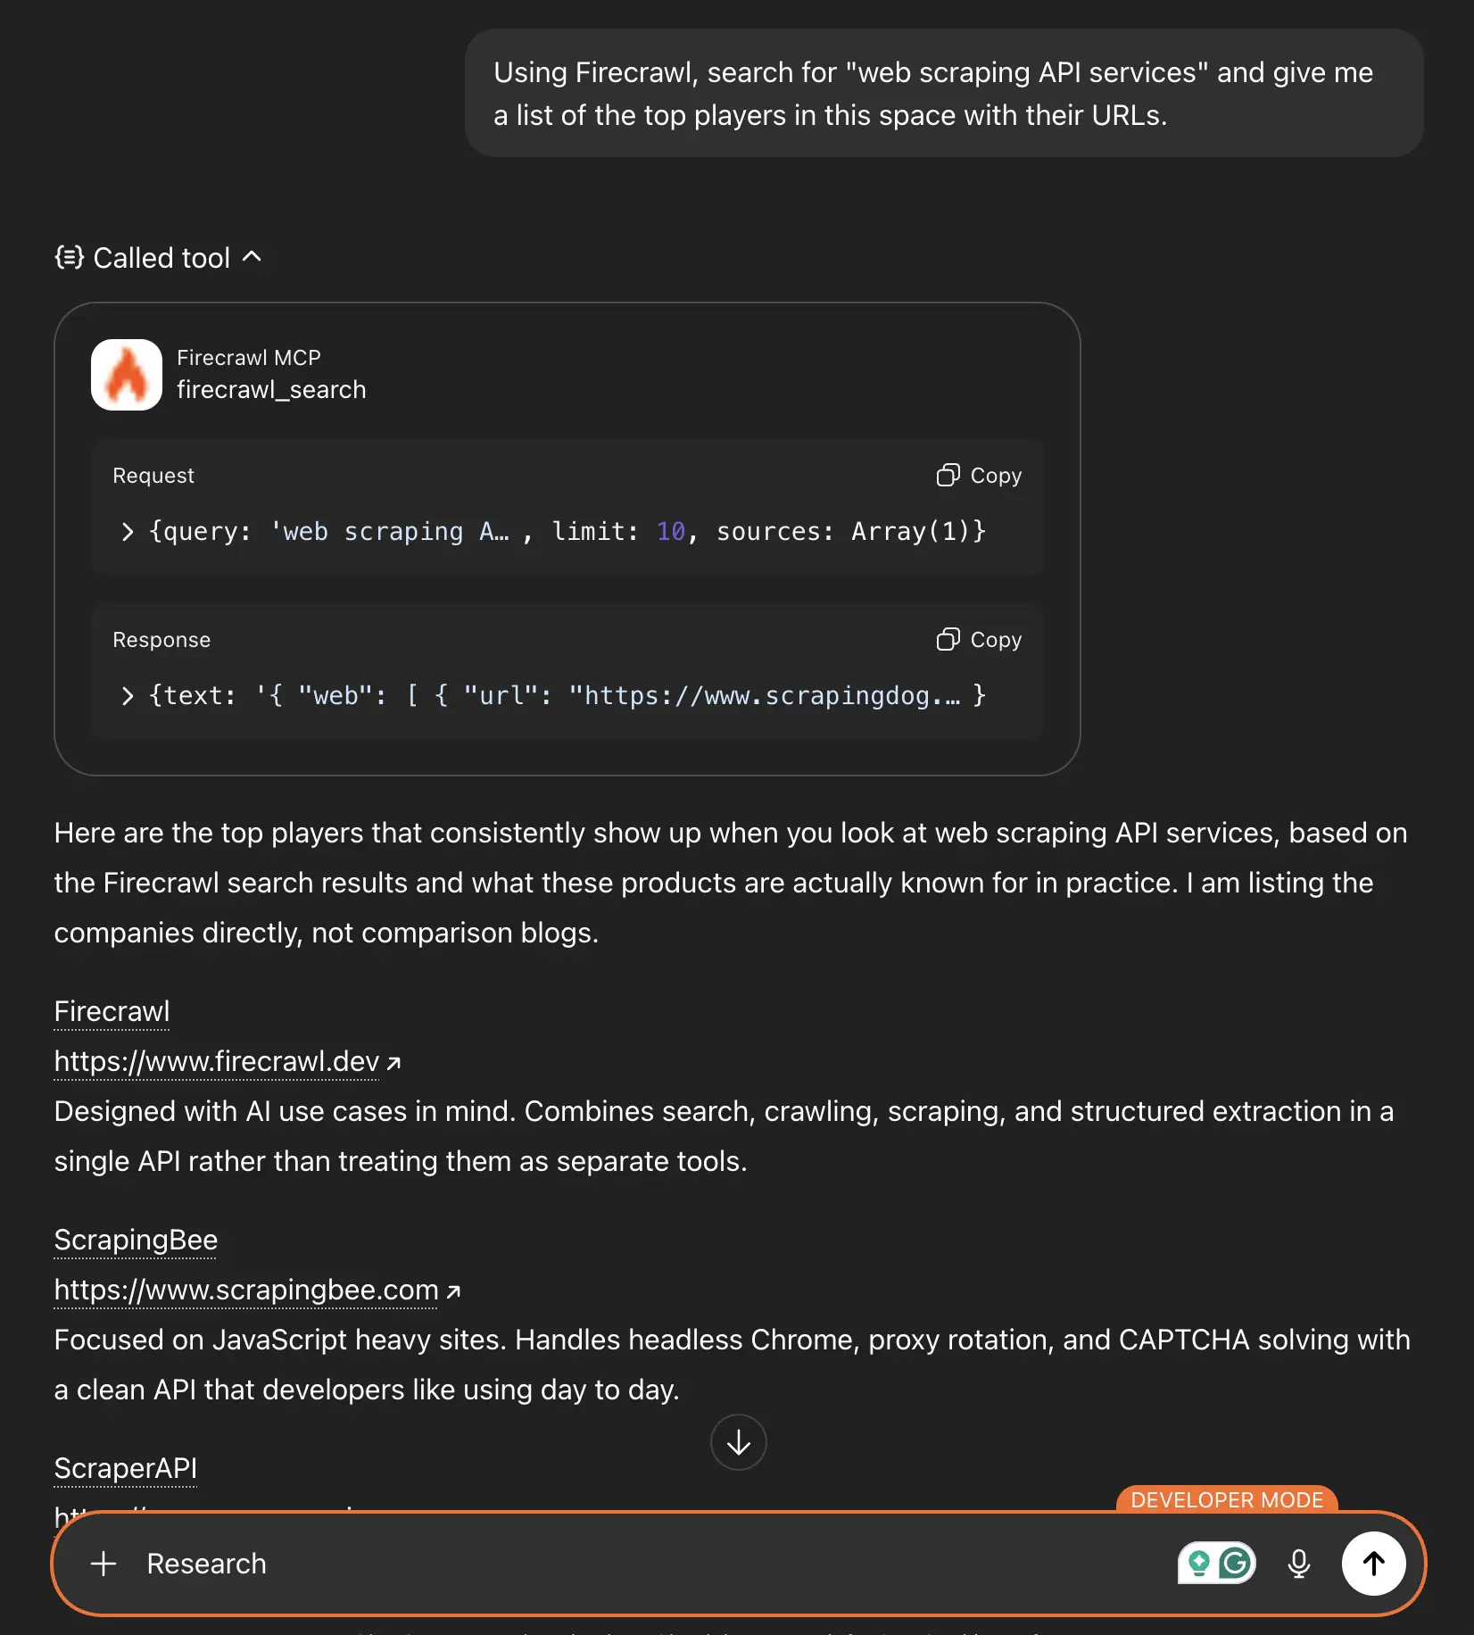Follow the https://www.scrapingbee.com link

tap(244, 1290)
